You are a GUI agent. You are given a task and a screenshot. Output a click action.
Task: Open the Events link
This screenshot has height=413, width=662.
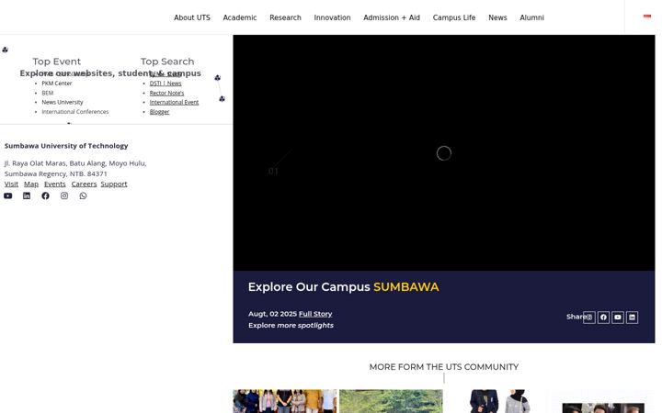point(55,184)
